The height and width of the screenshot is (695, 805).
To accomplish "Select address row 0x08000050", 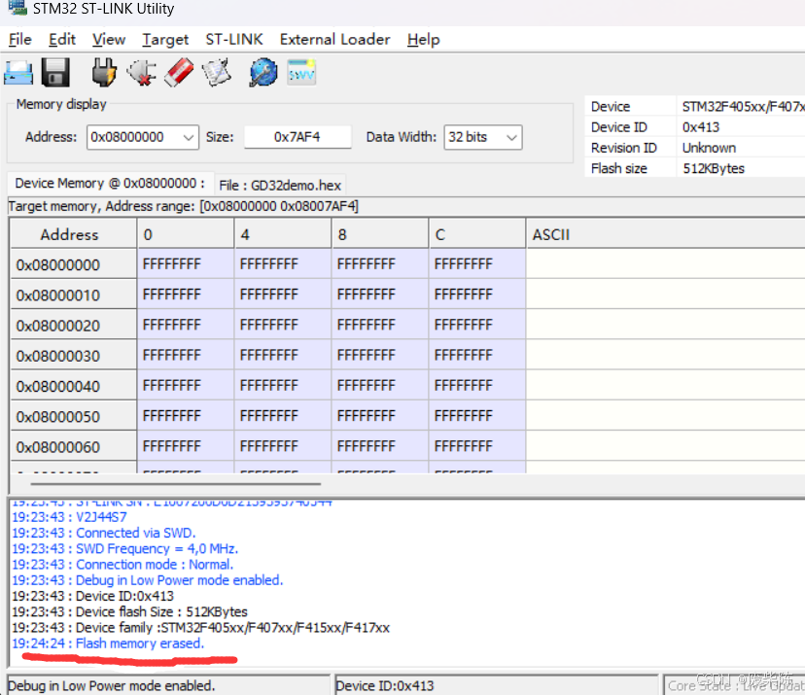I will pyautogui.click(x=73, y=416).
